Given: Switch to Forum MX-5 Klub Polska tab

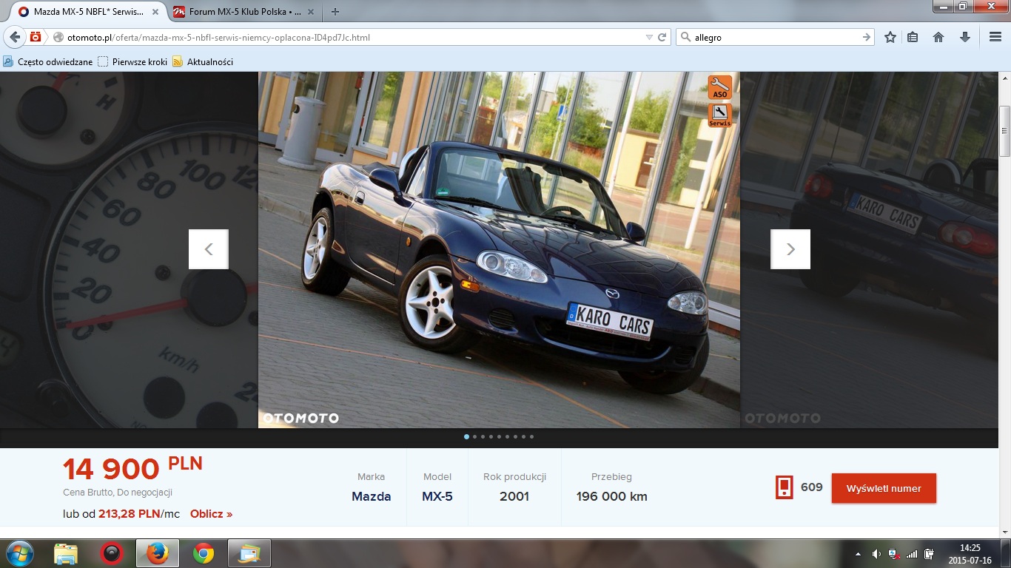Looking at the screenshot, I should pyautogui.click(x=237, y=12).
